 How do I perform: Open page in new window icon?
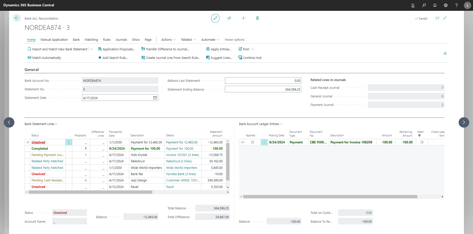click(437, 18)
